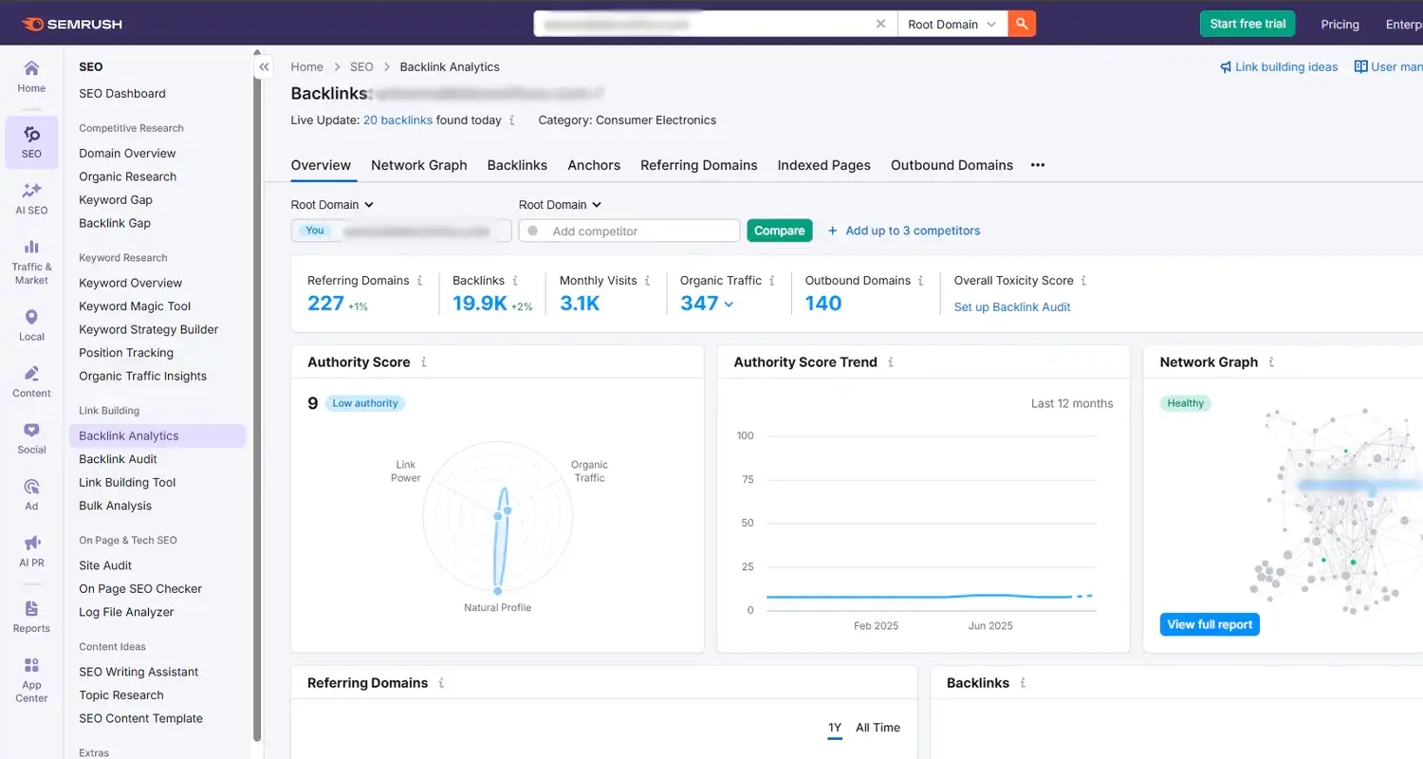Click the orange search magnifier icon
This screenshot has width=1423, height=759.
1022,23
